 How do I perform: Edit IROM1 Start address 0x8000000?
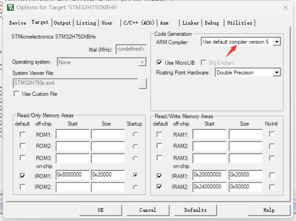[73, 175]
